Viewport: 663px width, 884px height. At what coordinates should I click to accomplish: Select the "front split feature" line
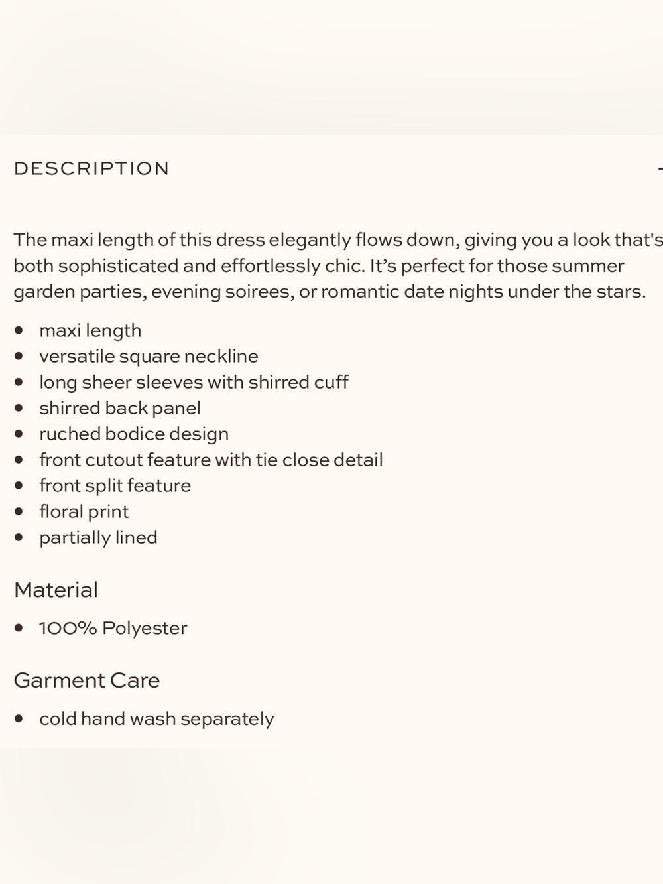pos(115,485)
